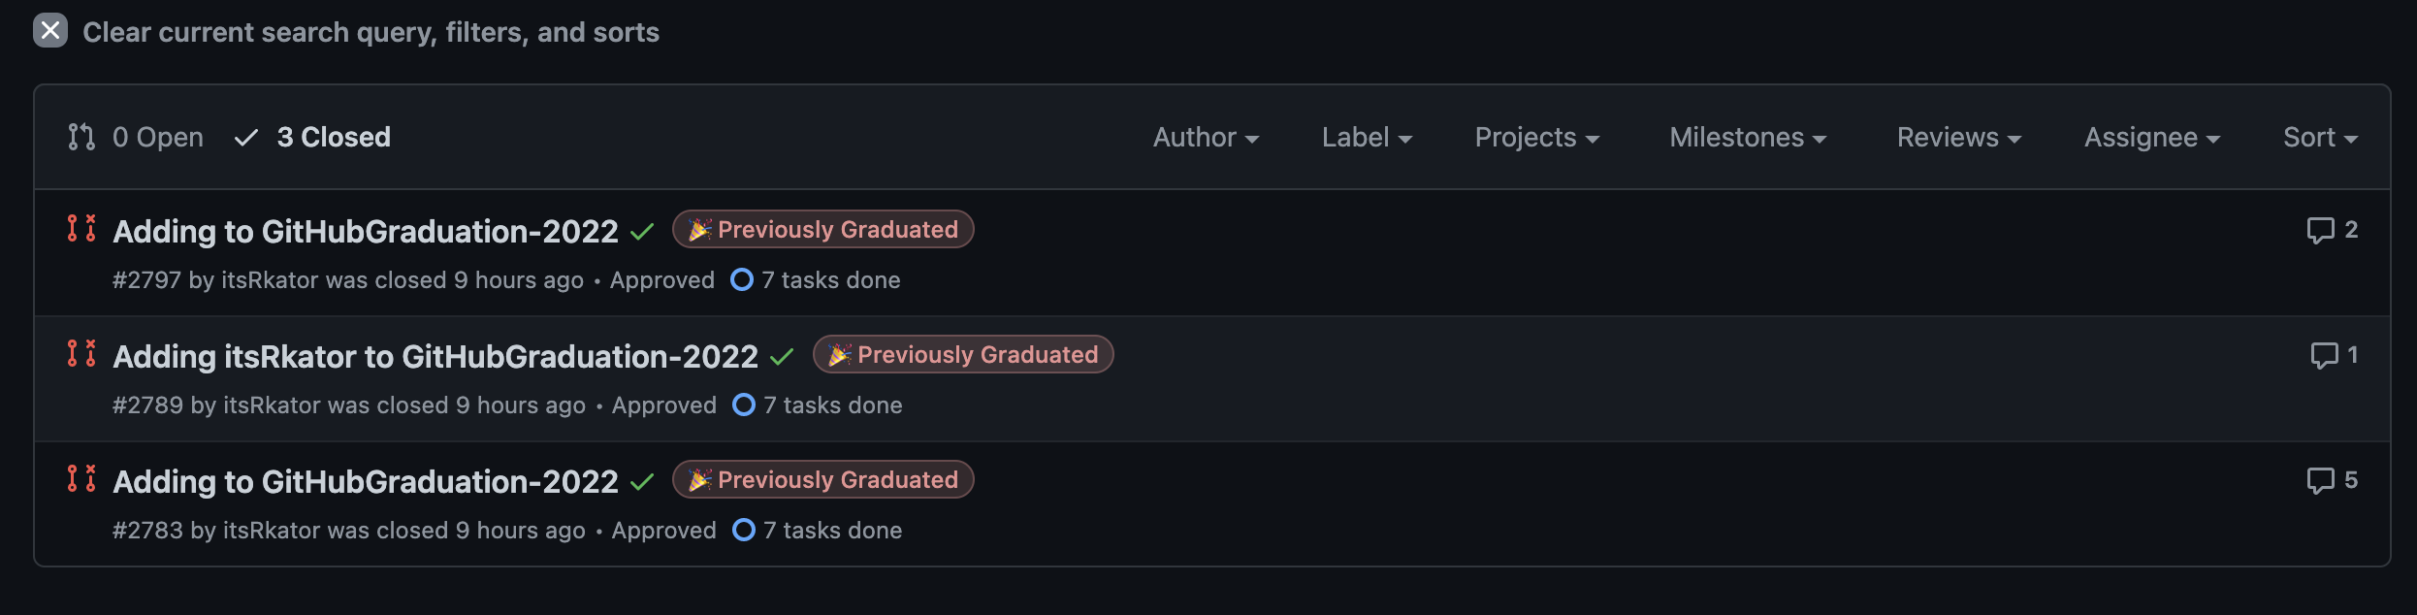Switch to the 3 Closed tab
Viewport: 2417px width, 615px height.
click(x=334, y=137)
